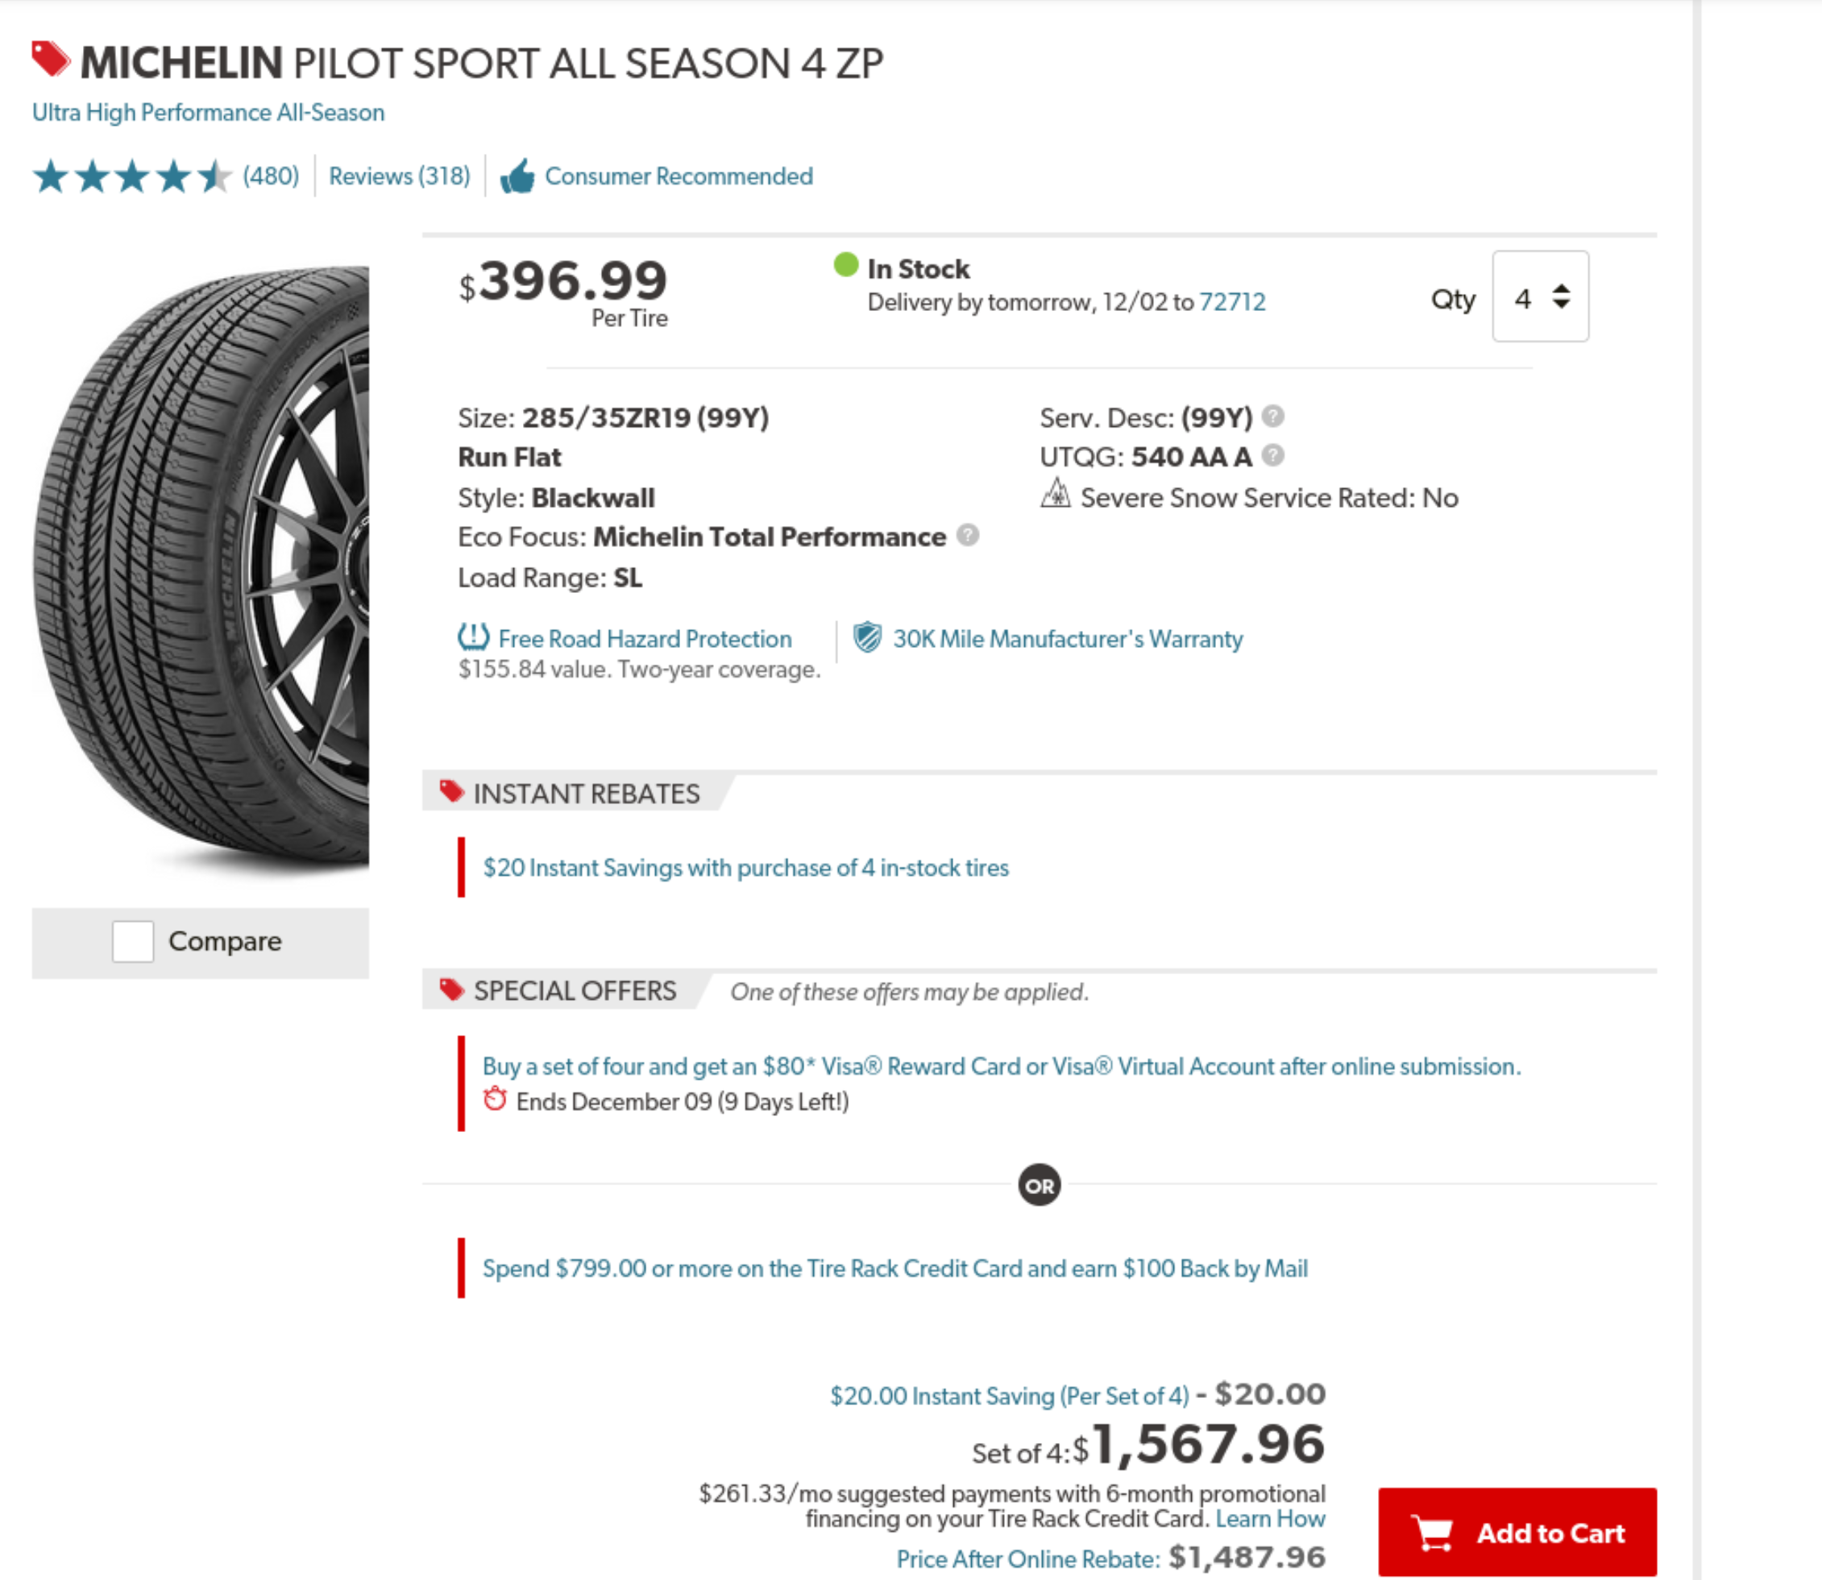Open the UTQG help question icon
This screenshot has width=1822, height=1580.
tap(1272, 456)
